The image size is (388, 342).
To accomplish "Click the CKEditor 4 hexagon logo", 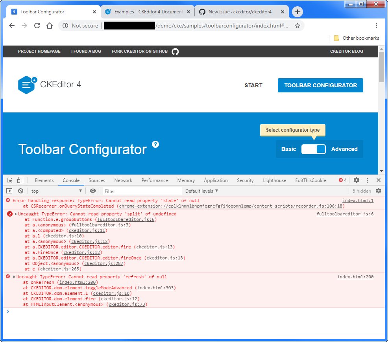I will coord(26,85).
